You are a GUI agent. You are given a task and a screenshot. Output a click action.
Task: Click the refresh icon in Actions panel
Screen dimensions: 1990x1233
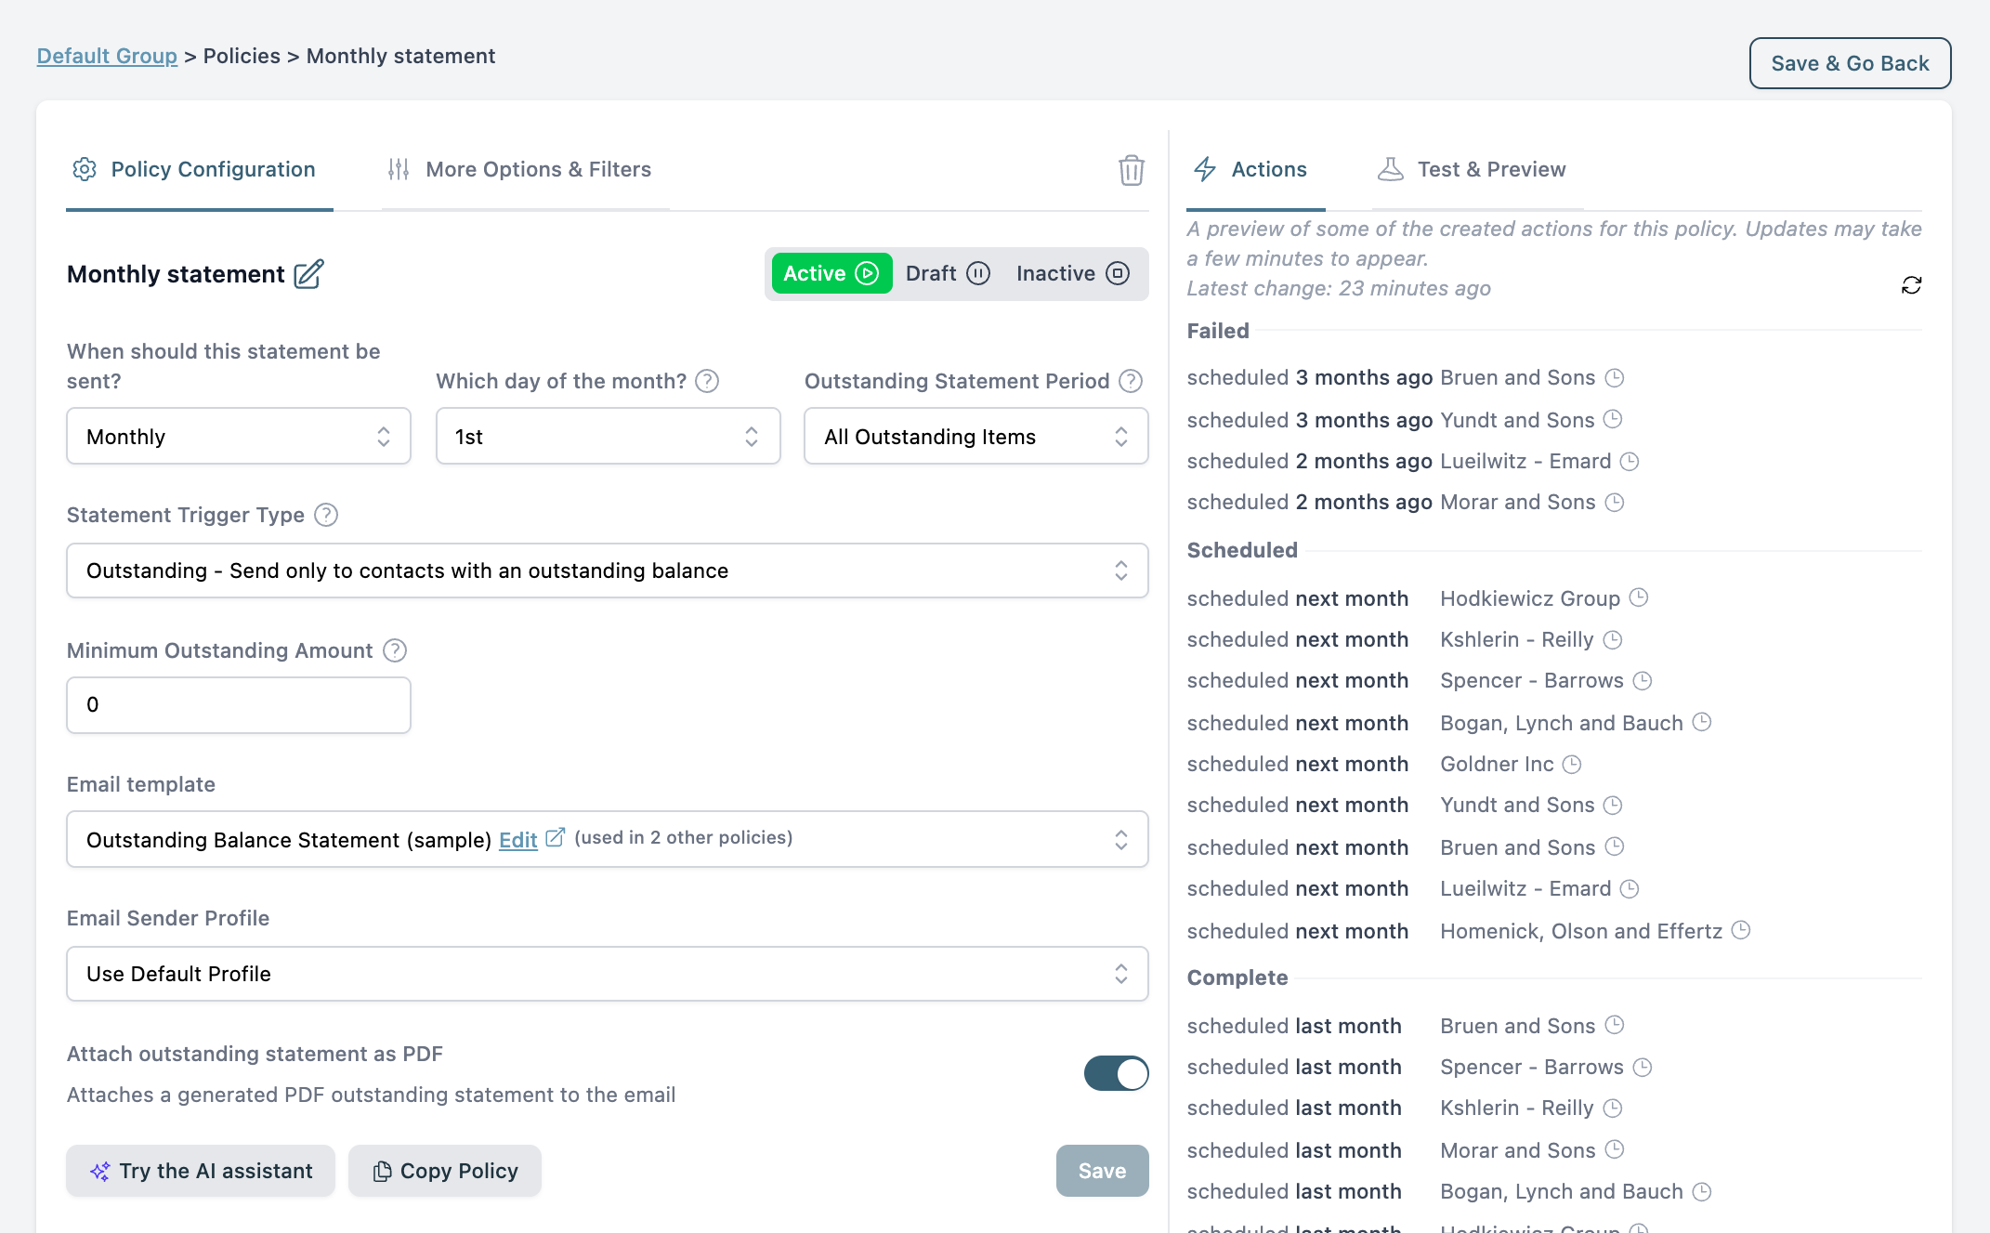[1911, 285]
